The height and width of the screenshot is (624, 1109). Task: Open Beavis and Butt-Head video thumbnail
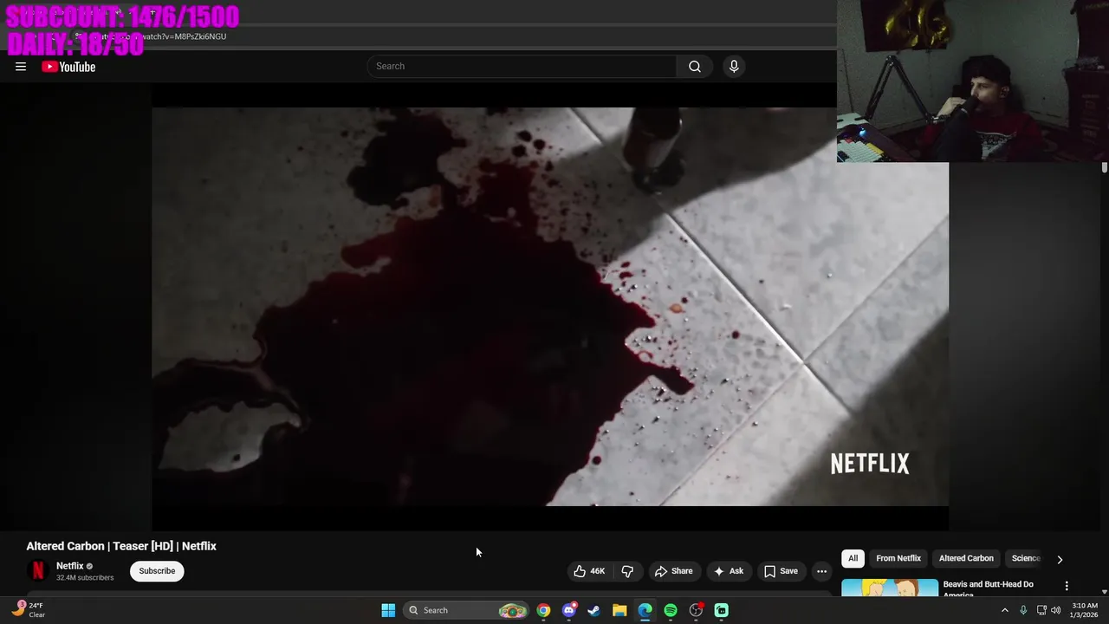coord(890,588)
